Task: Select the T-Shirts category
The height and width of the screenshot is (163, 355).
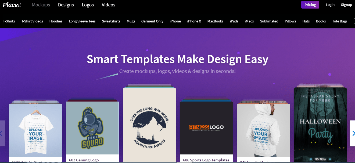Action: pos(9,21)
